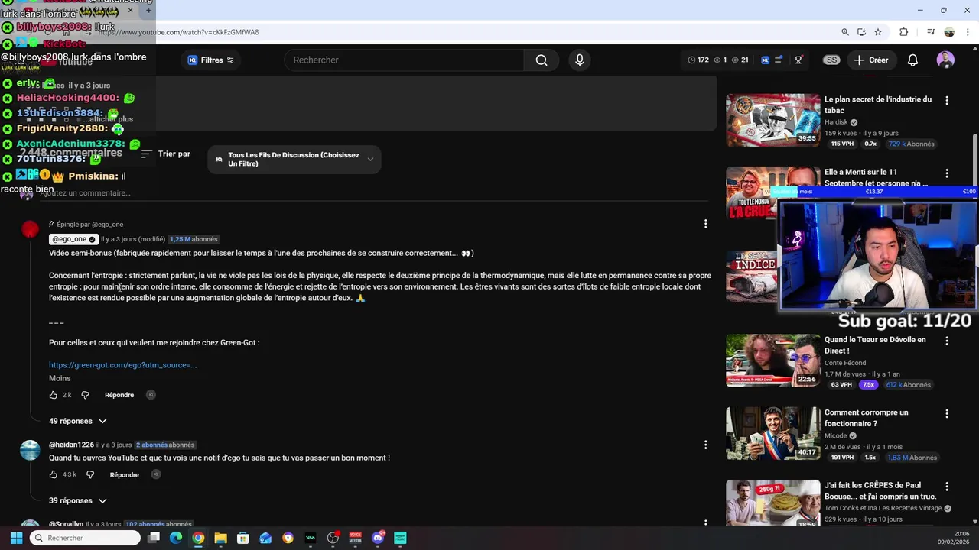The width and height of the screenshot is (979, 550).
Task: Open Chrome zoom magnifier icon in address bar
Action: 845,32
